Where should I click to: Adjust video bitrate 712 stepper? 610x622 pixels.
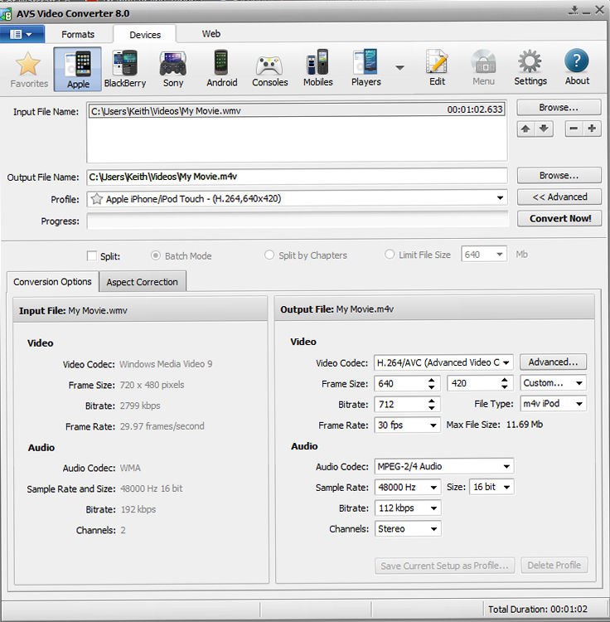(431, 404)
